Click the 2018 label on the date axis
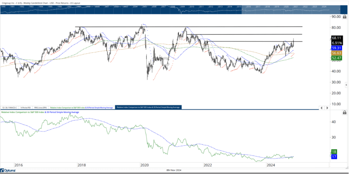The width and height of the screenshot is (349, 174). (x=82, y=165)
